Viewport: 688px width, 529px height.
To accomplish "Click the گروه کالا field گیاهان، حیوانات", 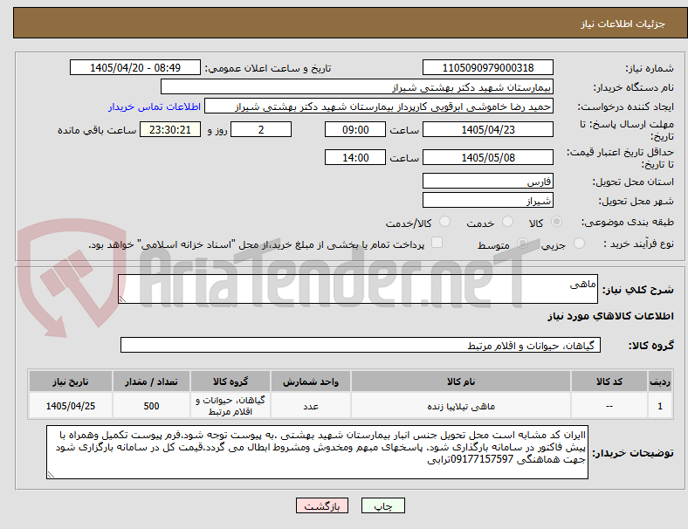I will [361, 345].
